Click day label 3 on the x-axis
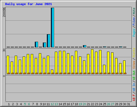The height and width of the screenshot is (107, 137). pyautogui.click(x=17, y=104)
